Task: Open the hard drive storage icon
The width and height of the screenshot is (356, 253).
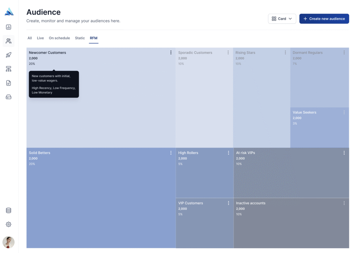Action: [9, 97]
